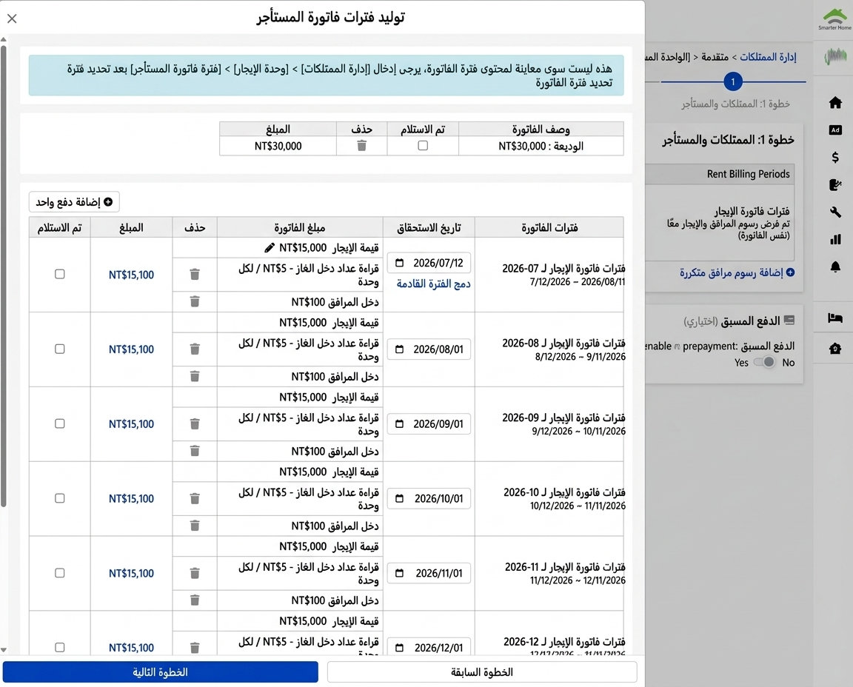Viewport: 853px width, 687px height.
Task: Click إضافة دفع واحد add single payment button
Action: (x=74, y=202)
